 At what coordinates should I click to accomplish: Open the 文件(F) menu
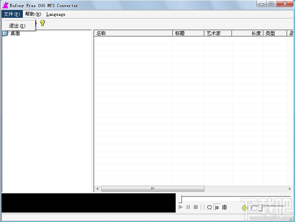coord(12,14)
